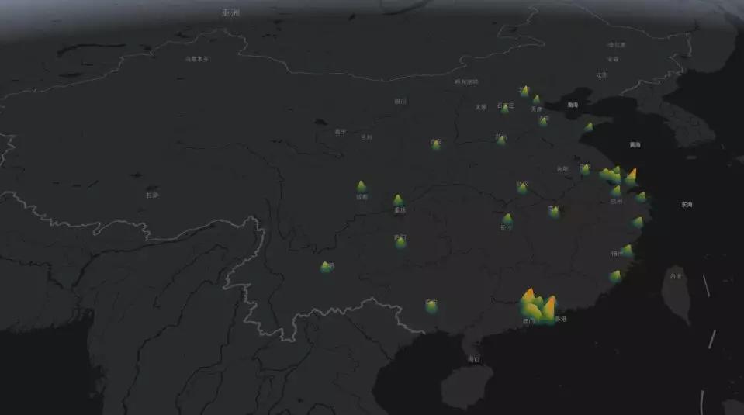The width and height of the screenshot is (744, 415).
Task: Click the 渤海 sea label
Action: click(x=573, y=105)
